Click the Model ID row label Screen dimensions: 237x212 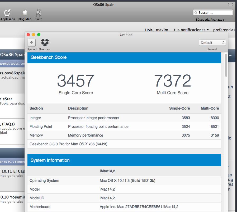pos(37,198)
